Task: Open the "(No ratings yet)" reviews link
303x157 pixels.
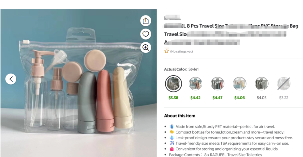Action: coord(182,52)
